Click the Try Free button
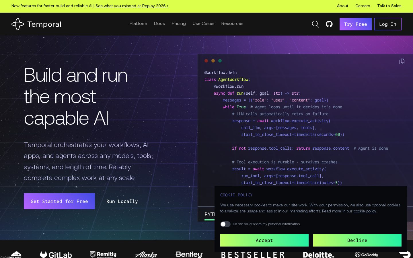 [356, 24]
